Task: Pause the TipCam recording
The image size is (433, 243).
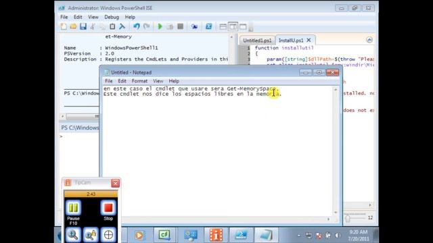Action: 73,207
